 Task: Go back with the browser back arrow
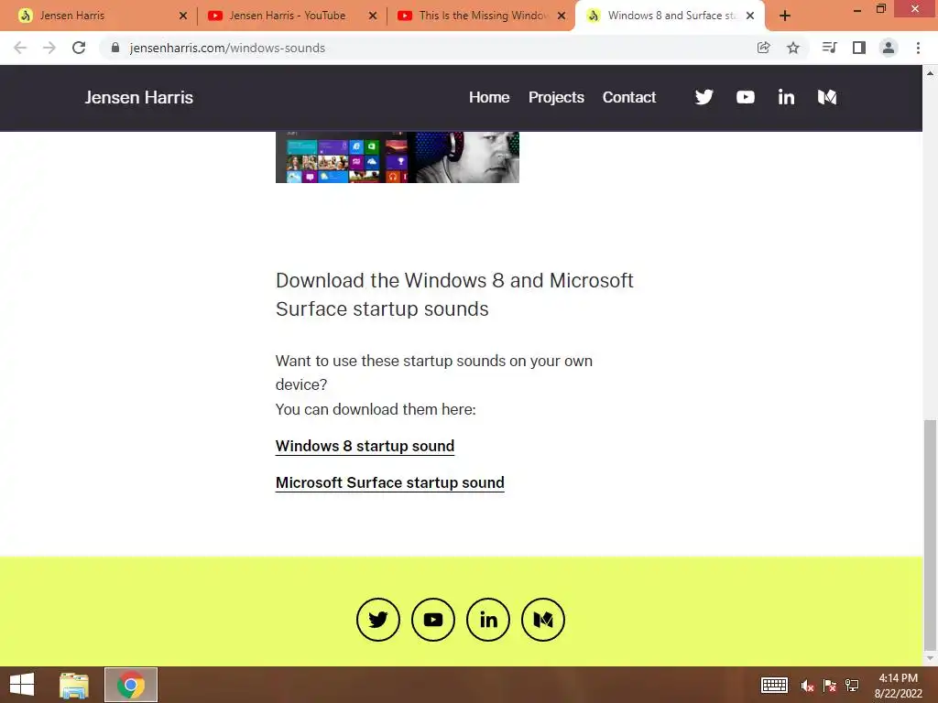pos(20,48)
